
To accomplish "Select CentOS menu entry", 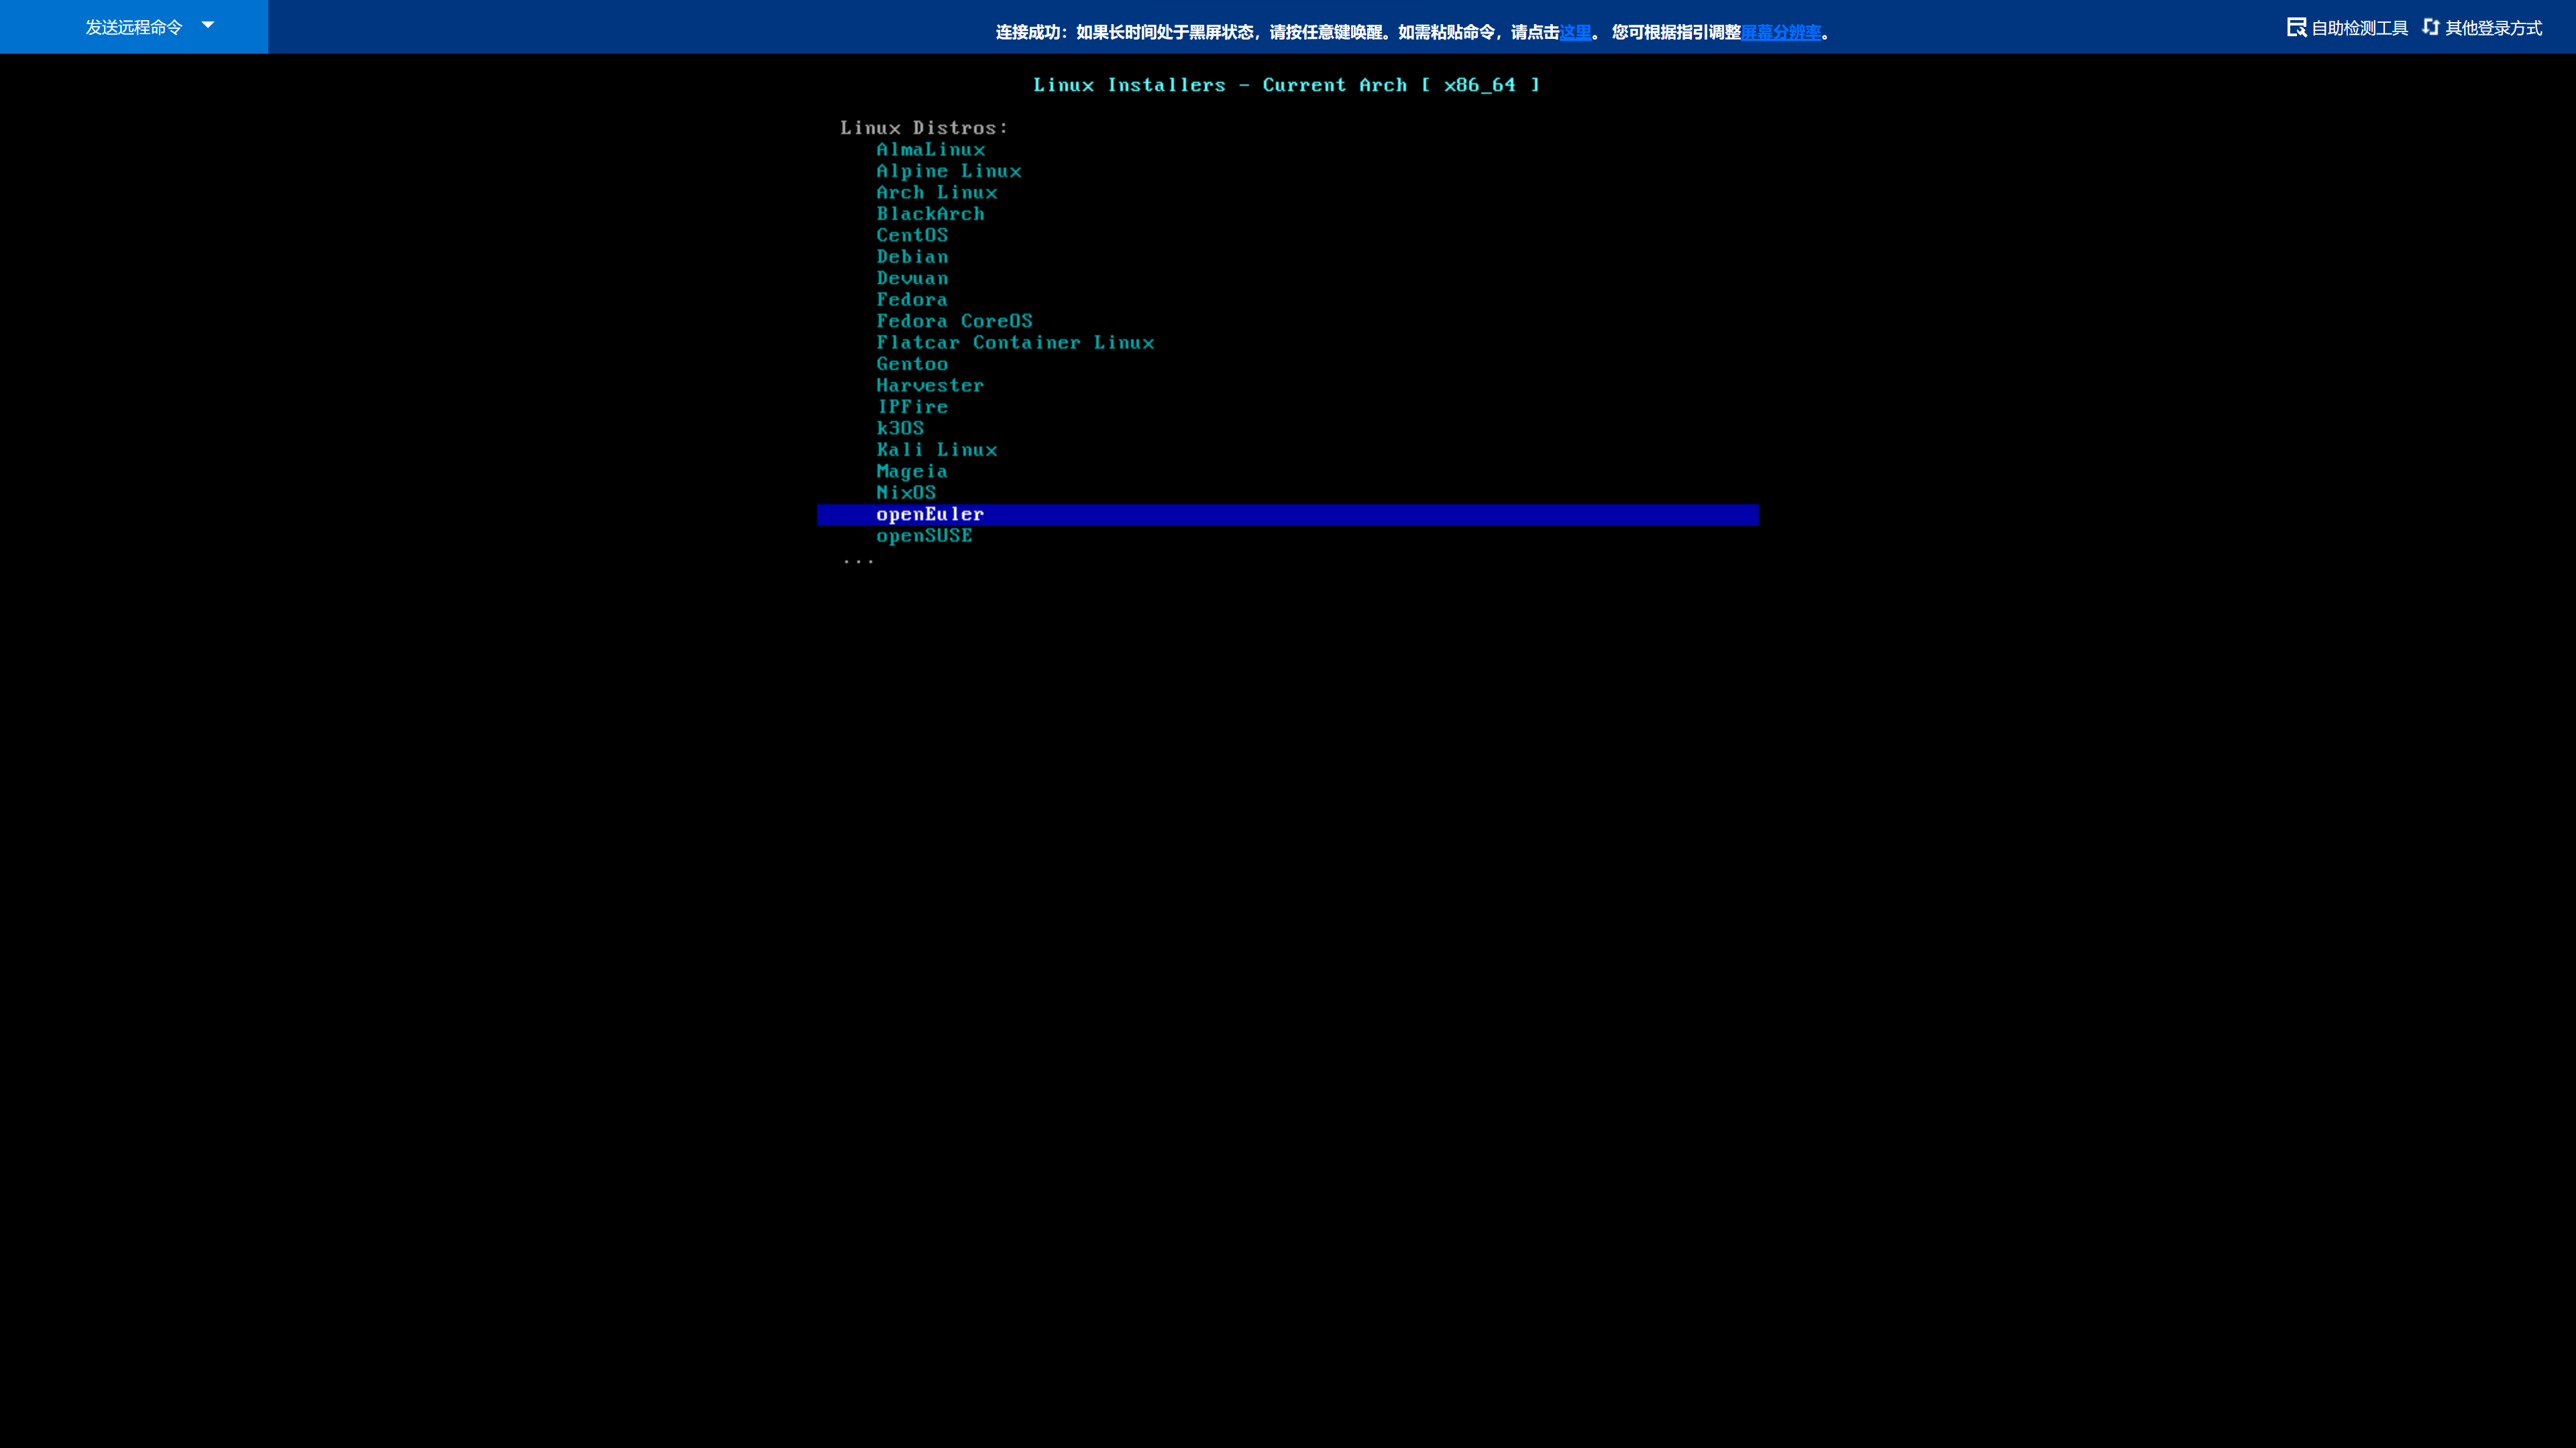I will click(x=912, y=236).
